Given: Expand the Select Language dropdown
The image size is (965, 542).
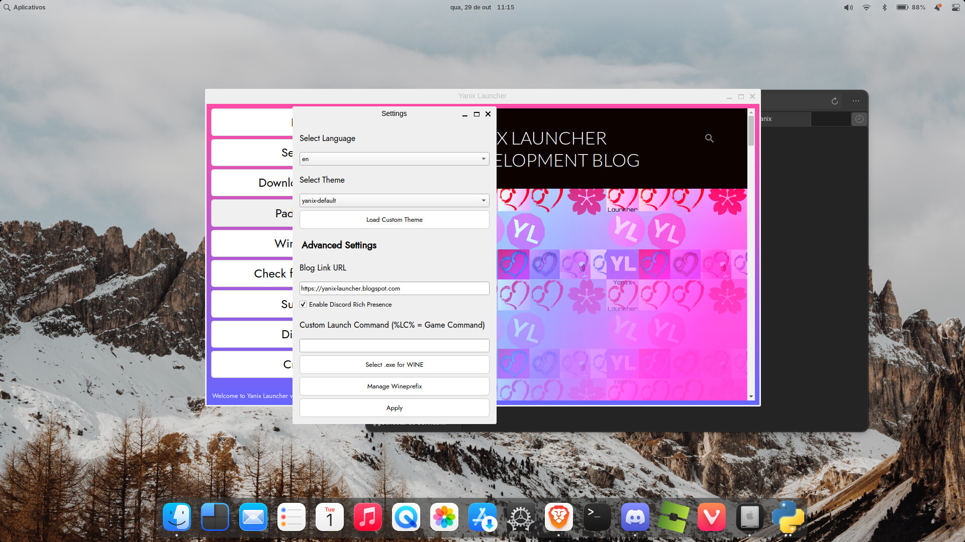Looking at the screenshot, I should (394, 159).
